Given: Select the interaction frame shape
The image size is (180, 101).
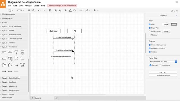Looking at the screenshot, I should pos(4,53).
